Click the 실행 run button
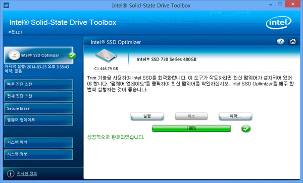 point(147,116)
